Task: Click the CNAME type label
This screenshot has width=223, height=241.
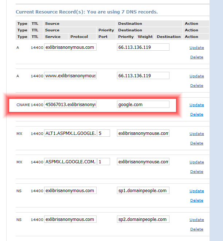Action: tap(23, 105)
